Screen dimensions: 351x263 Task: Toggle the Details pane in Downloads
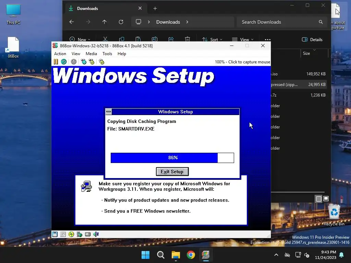pos(312,40)
